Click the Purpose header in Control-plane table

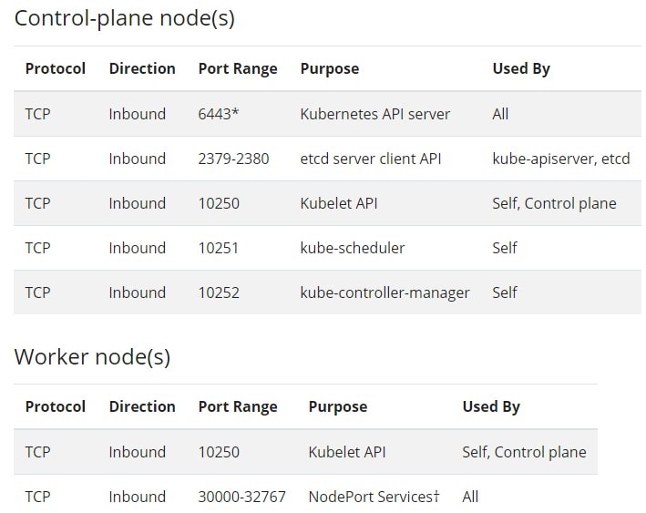[329, 68]
